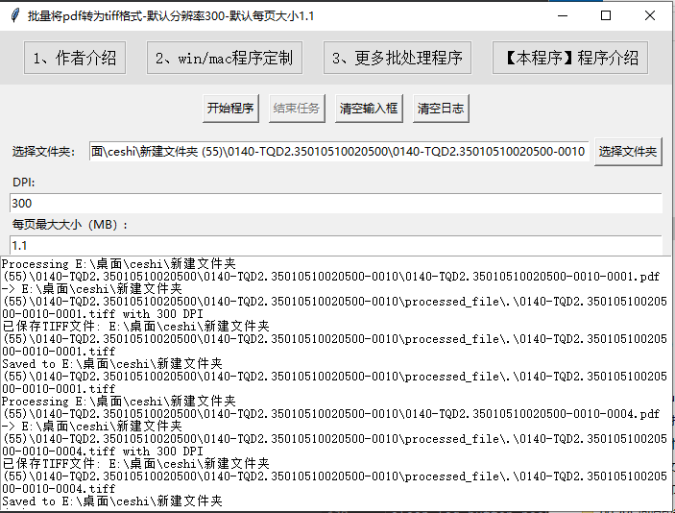Click first 'Processing E:\桌面\ceshi' log line

tap(119, 263)
